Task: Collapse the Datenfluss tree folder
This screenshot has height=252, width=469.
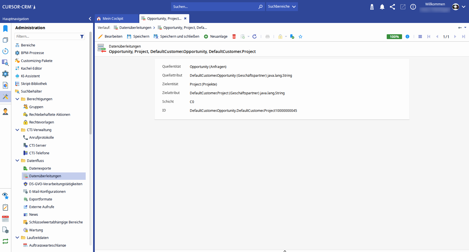Action: point(17,161)
